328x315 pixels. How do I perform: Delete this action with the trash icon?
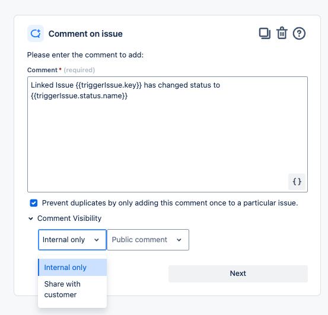(x=282, y=33)
